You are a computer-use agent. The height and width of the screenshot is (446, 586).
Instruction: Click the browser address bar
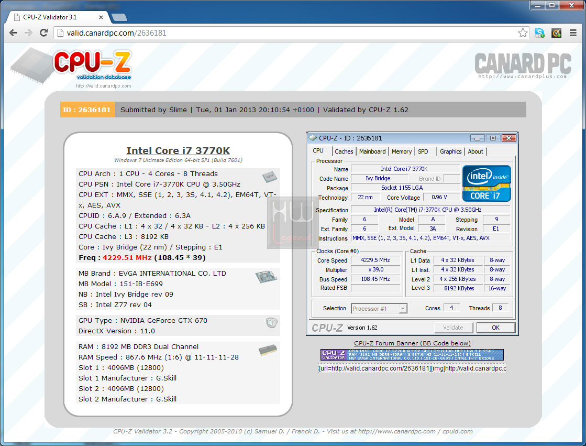tap(292, 33)
